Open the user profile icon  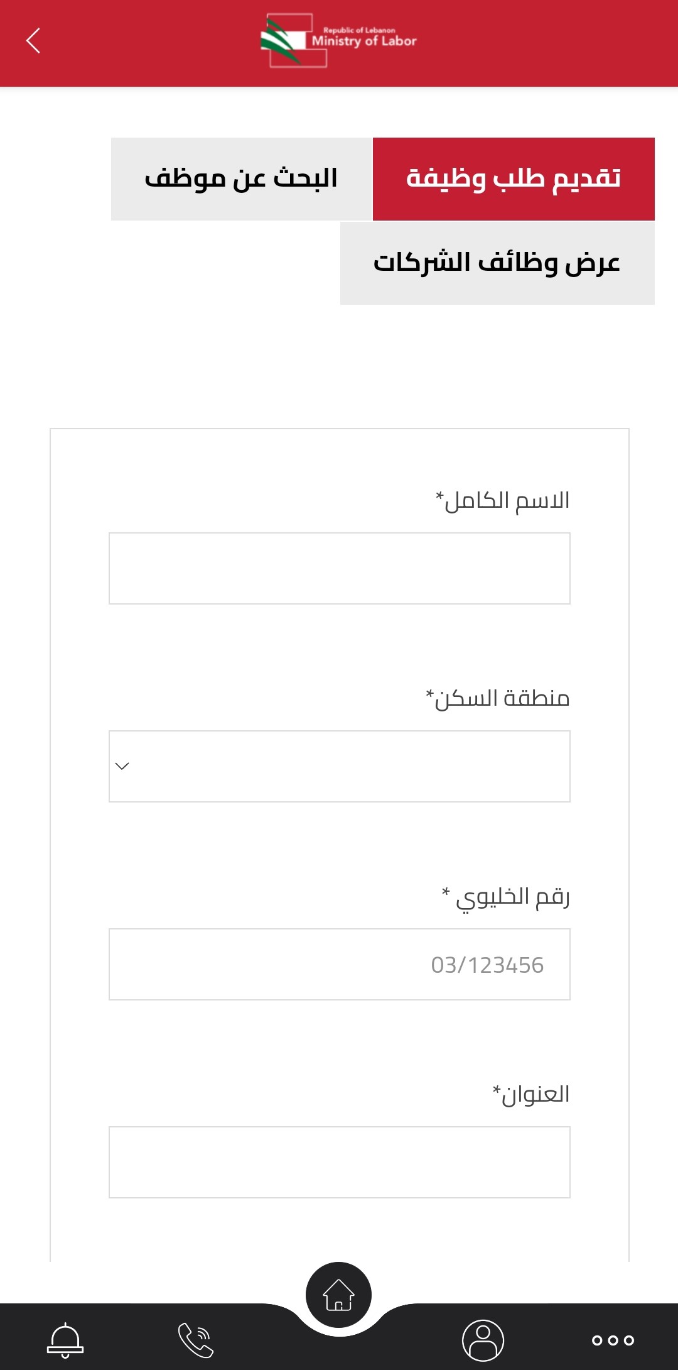[x=483, y=1340]
